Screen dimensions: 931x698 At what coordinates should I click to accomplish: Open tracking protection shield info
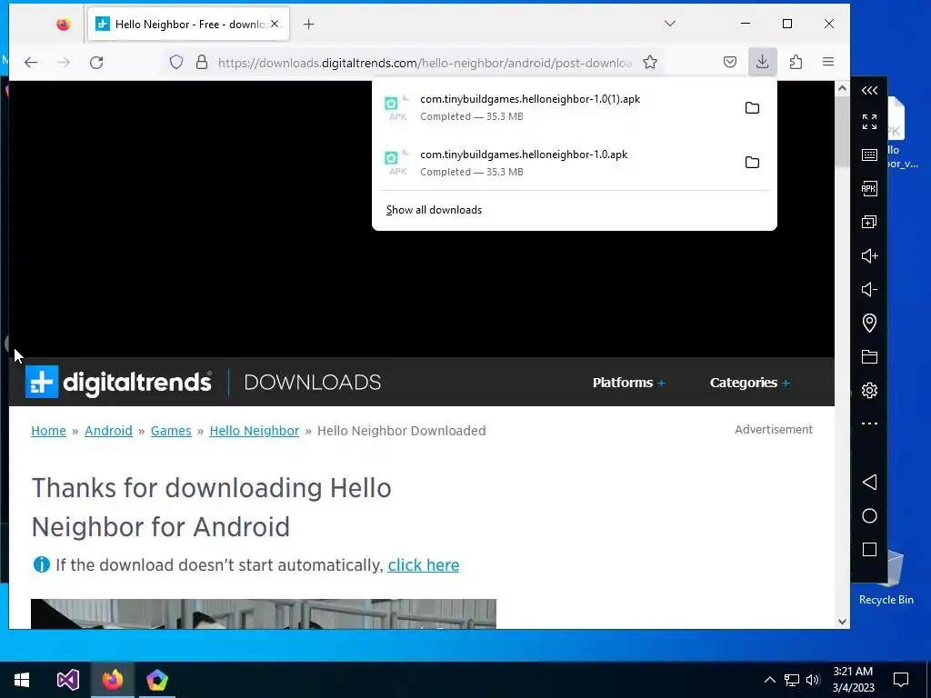[x=176, y=63]
